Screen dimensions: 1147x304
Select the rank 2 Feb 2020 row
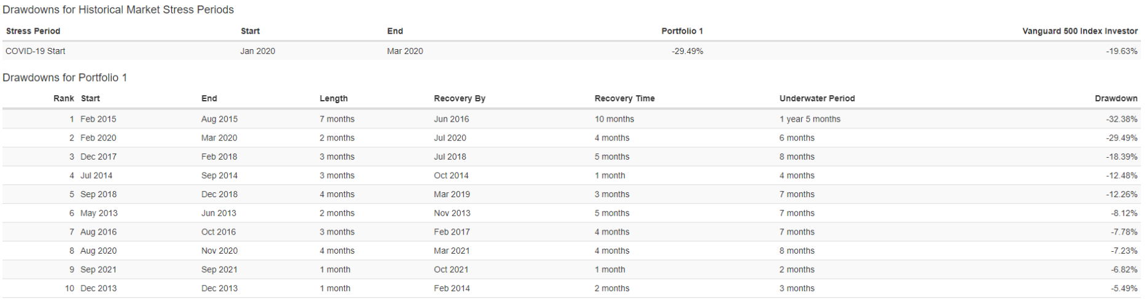coord(571,138)
